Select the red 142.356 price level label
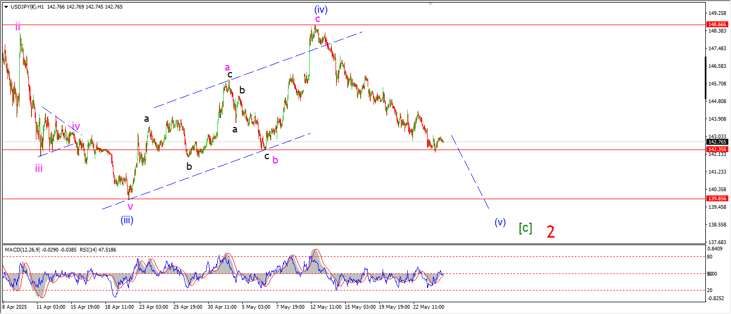731x314 pixels. (x=717, y=150)
